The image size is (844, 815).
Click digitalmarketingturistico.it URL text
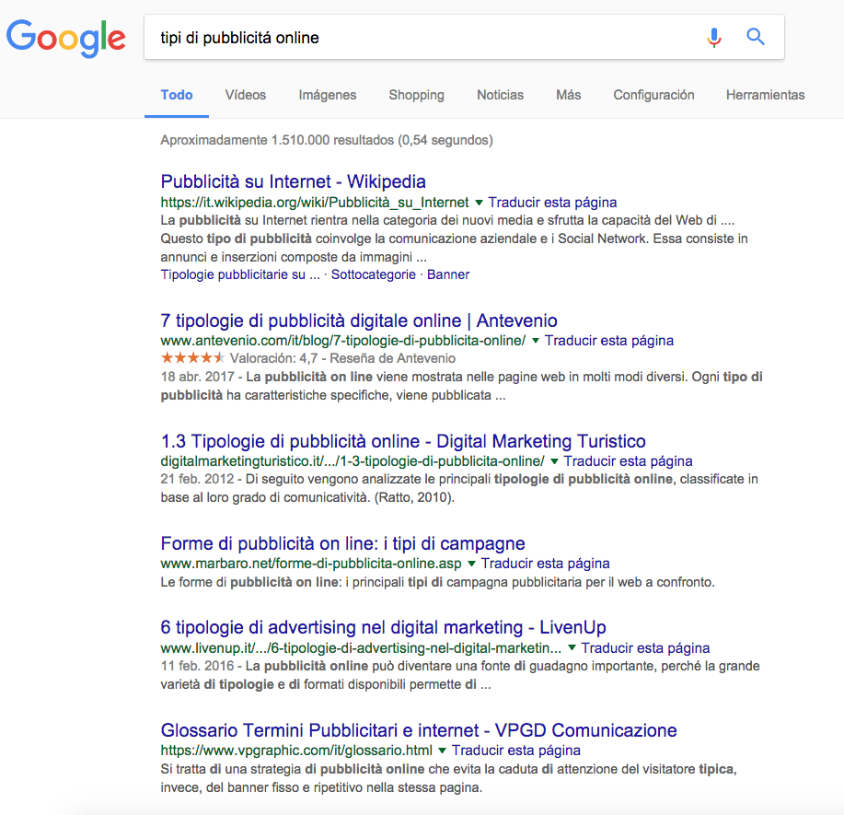[353, 461]
